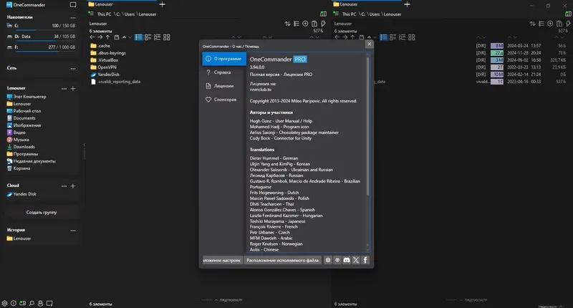Screen dimensions: 573x308
Task: Open Downloads favorite in sidebar
Action: tap(21, 147)
